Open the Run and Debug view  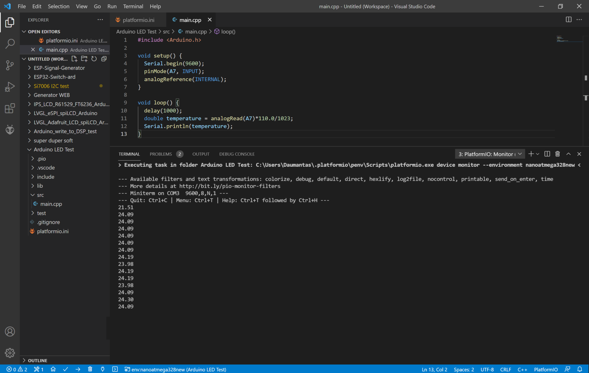point(10,87)
